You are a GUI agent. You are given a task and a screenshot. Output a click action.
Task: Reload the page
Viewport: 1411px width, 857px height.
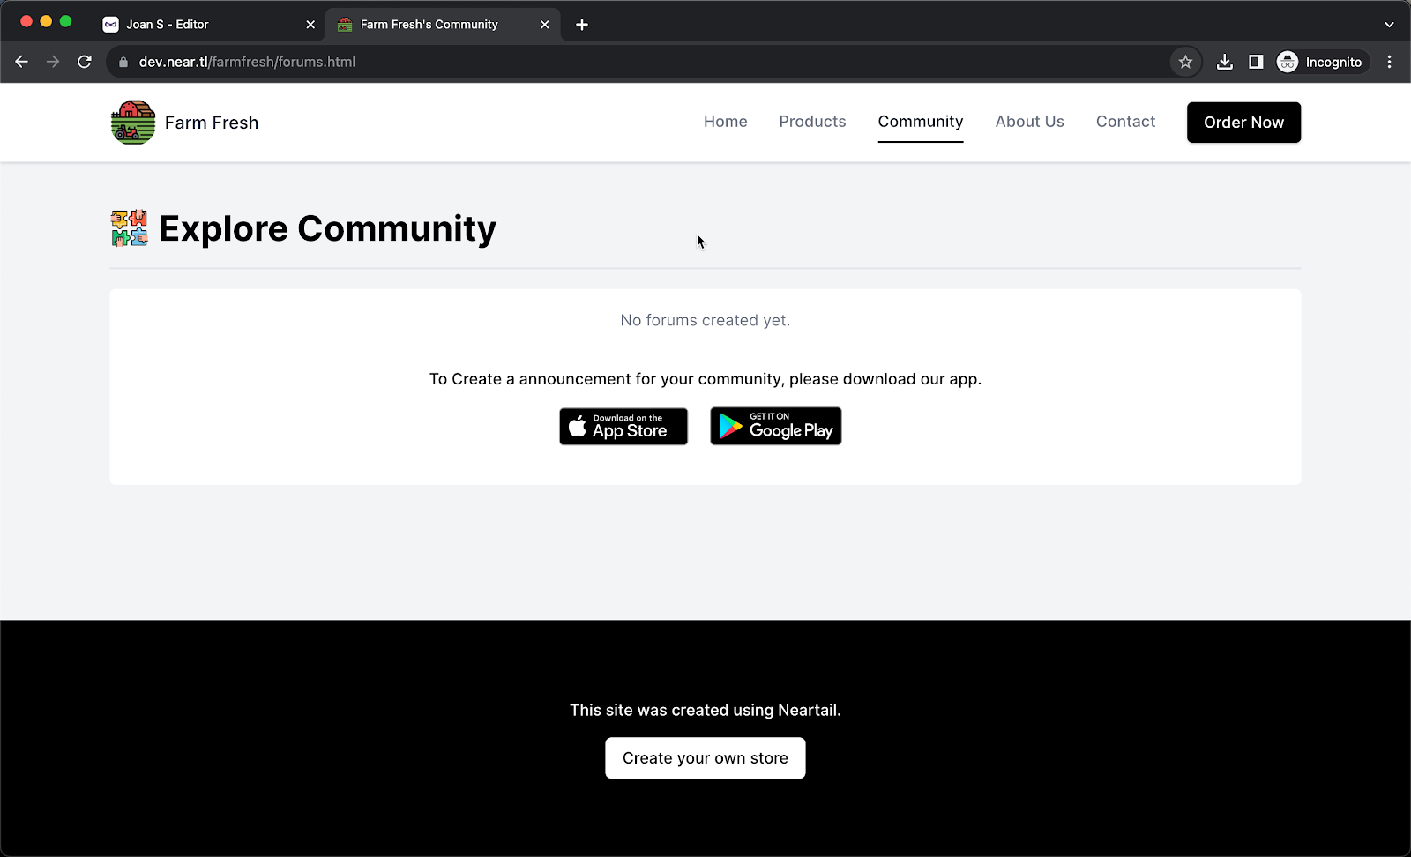pyautogui.click(x=85, y=62)
